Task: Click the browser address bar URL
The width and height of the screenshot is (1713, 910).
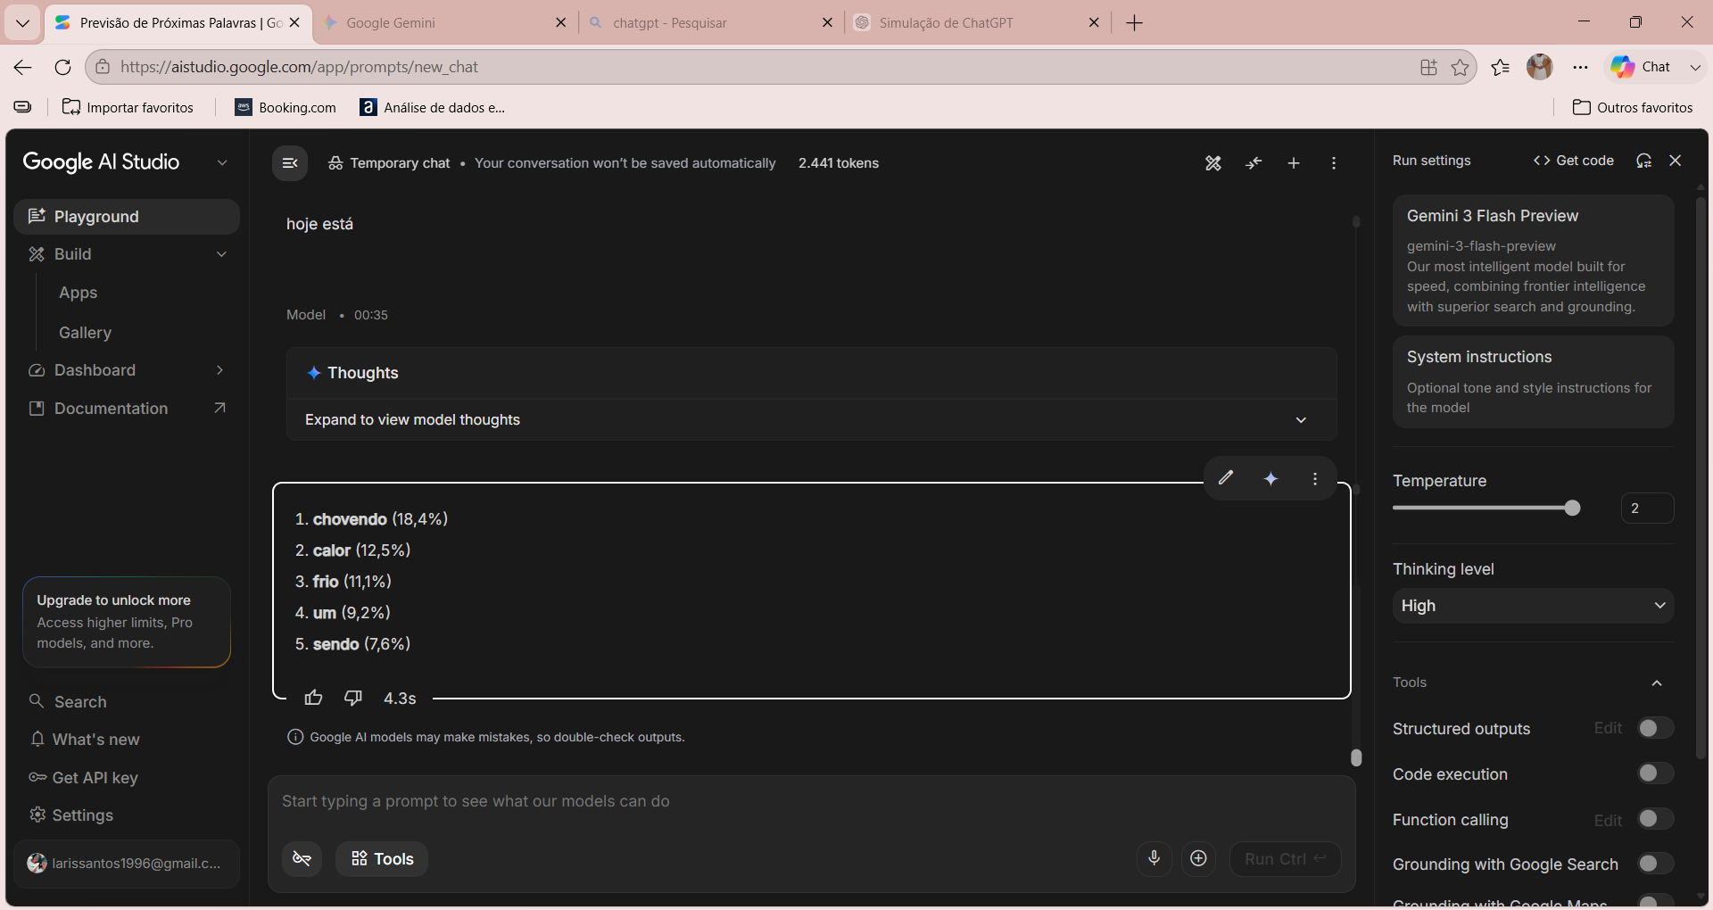Action: [x=299, y=67]
